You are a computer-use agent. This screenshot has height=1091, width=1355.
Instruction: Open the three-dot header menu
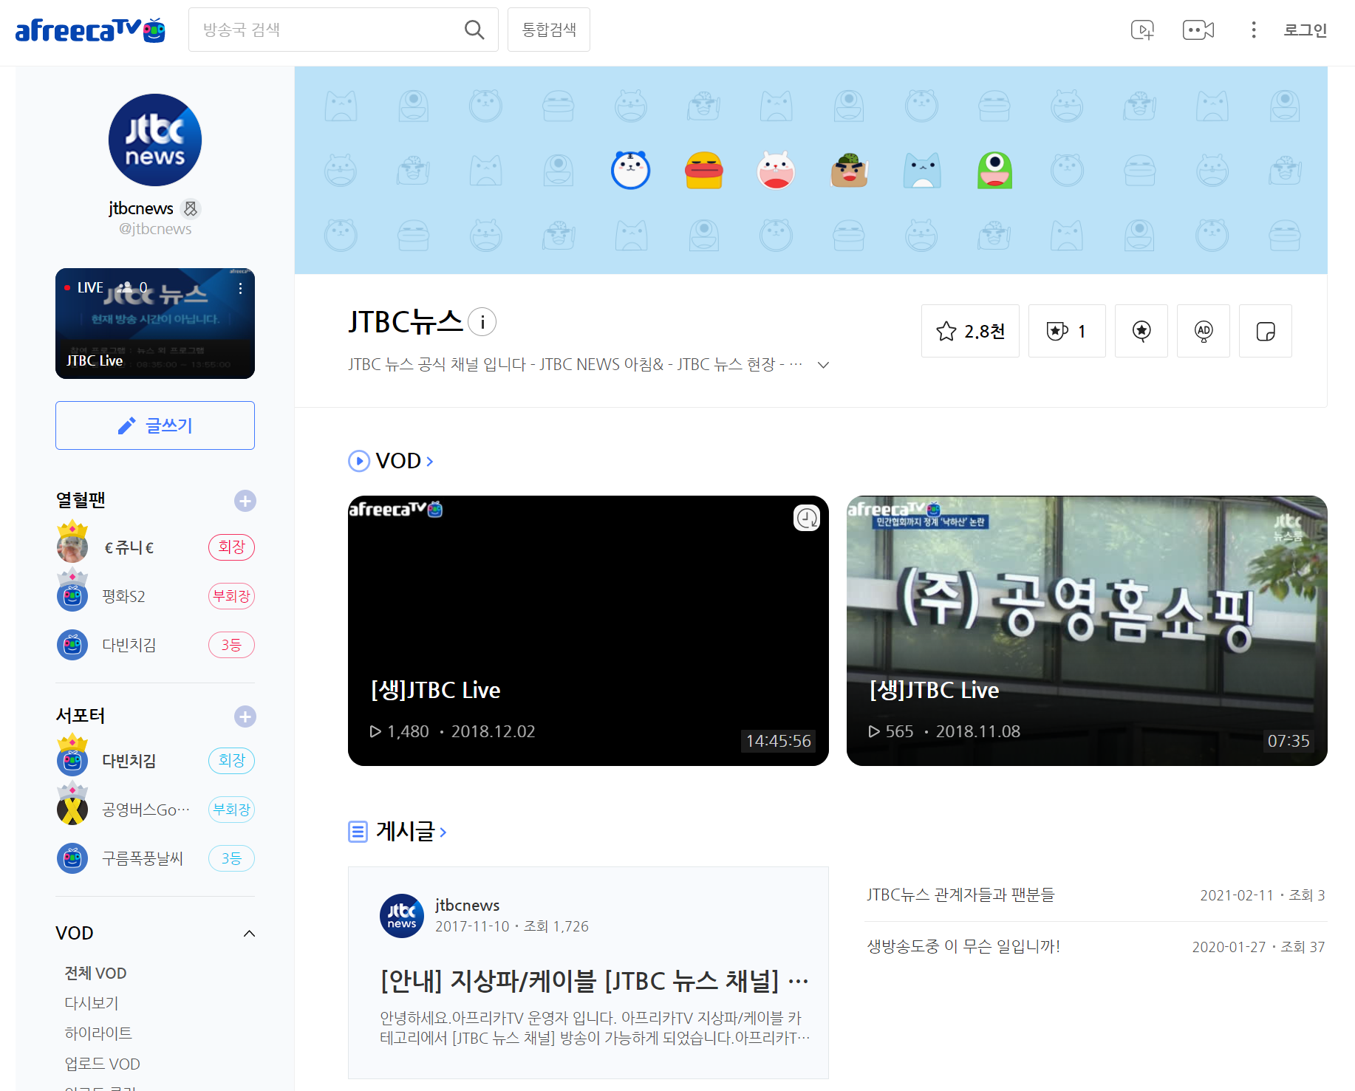(x=1253, y=30)
